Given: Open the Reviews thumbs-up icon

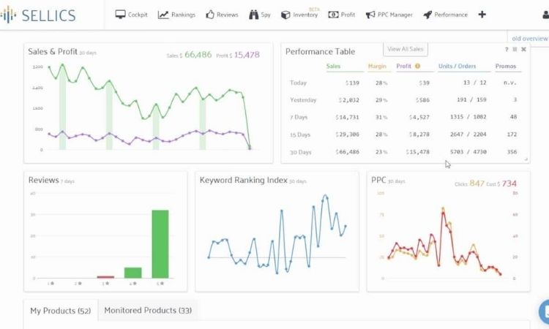Looking at the screenshot, I should 210,15.
